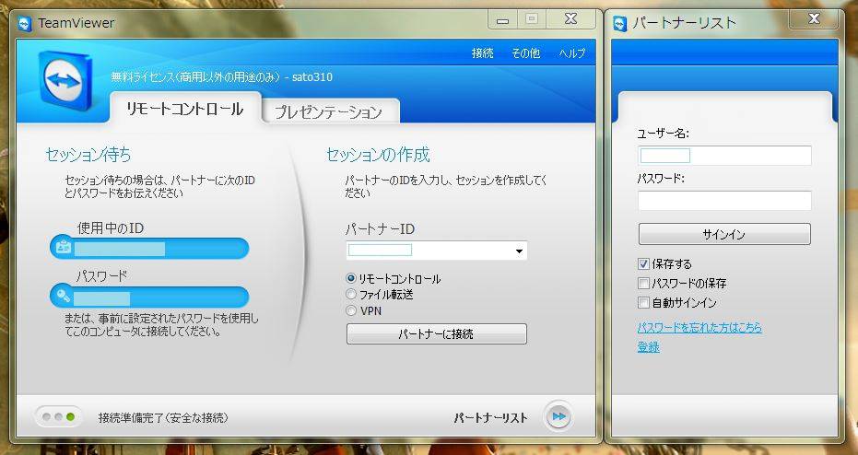858x455 pixels.
Task: Minimize the TeamViewer window
Action: coord(503,20)
